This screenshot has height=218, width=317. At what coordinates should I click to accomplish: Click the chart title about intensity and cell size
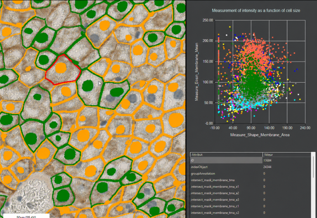point(256,10)
